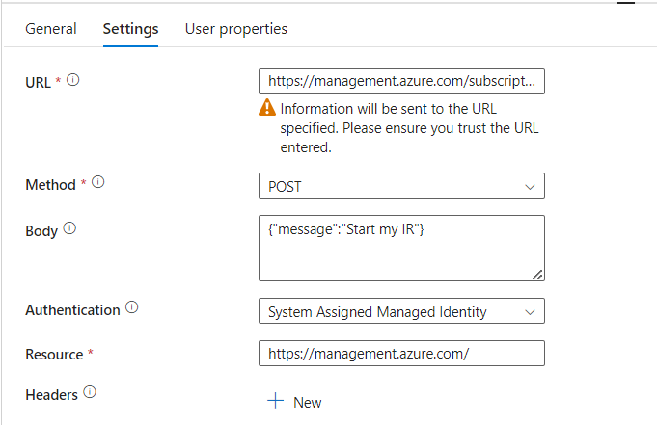This screenshot has width=657, height=425.
Task: Focus the Resource input field
Action: tap(401, 354)
